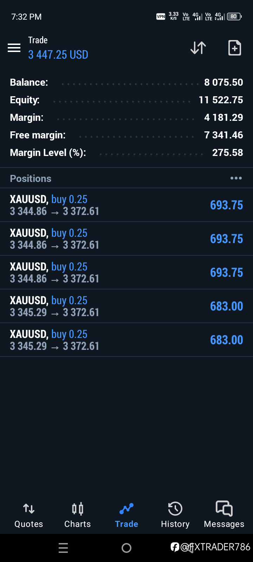Tap the Balance row value
This screenshot has width=253, height=562.
[x=223, y=83]
